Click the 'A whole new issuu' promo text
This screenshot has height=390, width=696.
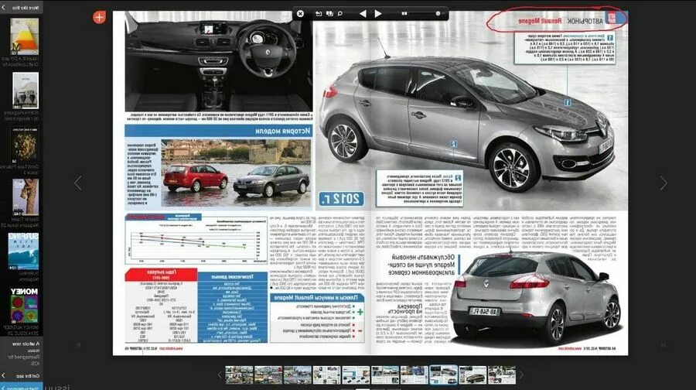pyautogui.click(x=26, y=353)
